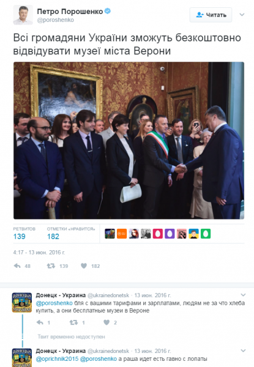This screenshot has height=367, width=254.
Task: Retweet the main tweet with 139 retweets
Action: [51, 266]
